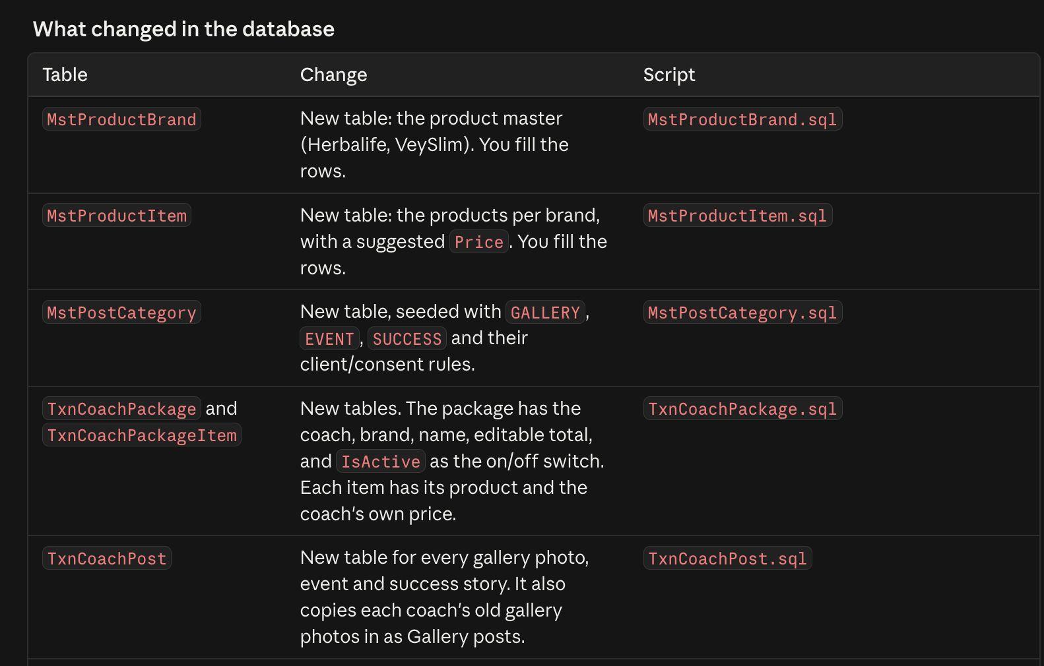Click the TxnCoachPost.sql script name
The width and height of the screenshot is (1044, 666).
(x=727, y=559)
